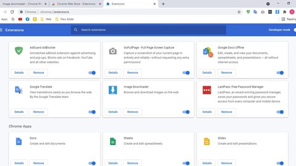Open AdGuard shield icon in toolbar

(x=248, y=12)
